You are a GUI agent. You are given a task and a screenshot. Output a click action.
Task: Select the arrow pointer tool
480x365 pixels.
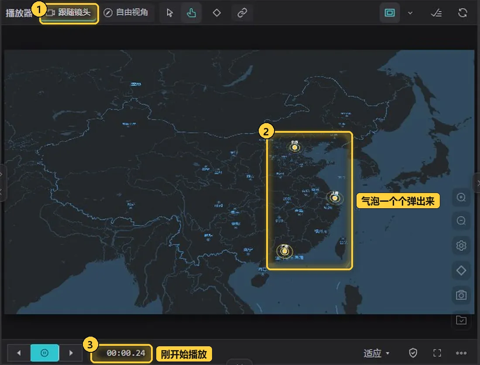tap(170, 13)
